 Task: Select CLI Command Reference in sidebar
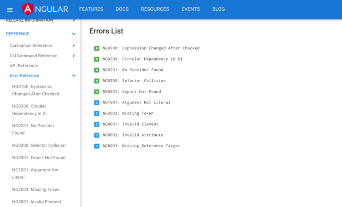33,56
